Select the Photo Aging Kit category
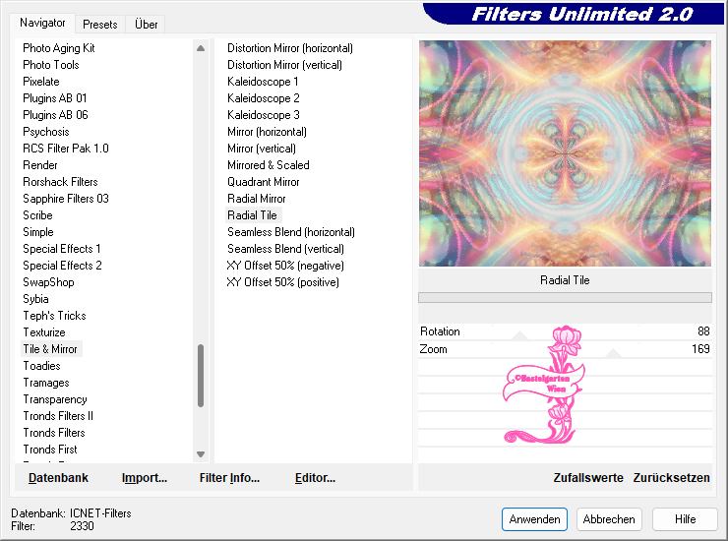This screenshot has height=541, width=728. tap(58, 48)
